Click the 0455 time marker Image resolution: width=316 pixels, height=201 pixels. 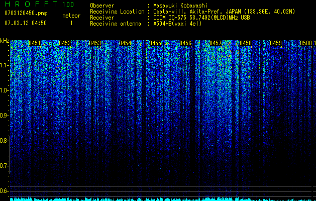click(155, 43)
